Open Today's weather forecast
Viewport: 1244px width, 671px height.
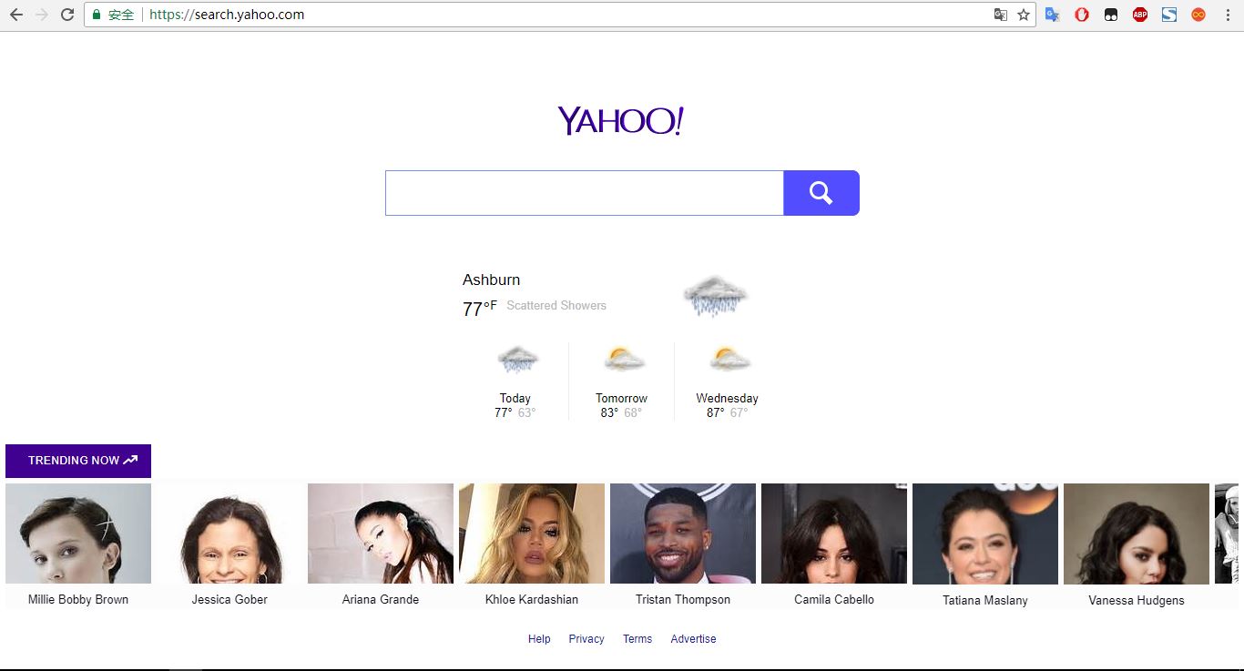515,381
